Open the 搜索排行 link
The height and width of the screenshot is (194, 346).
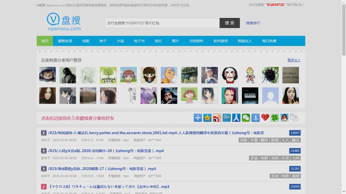[253, 23]
